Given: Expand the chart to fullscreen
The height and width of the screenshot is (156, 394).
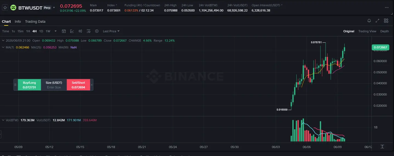Looking at the screenshot, I should (378, 21).
